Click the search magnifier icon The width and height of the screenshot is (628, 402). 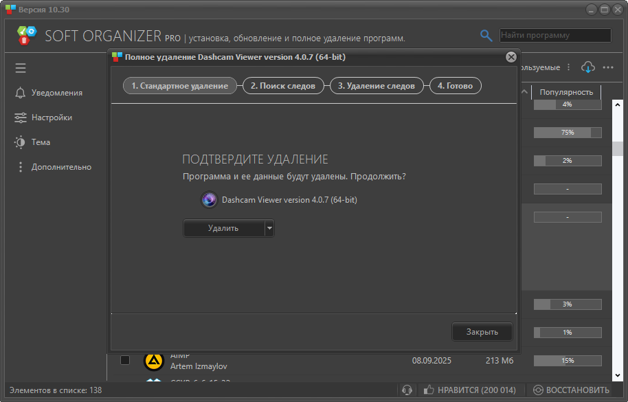(486, 36)
